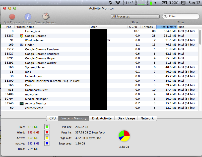Select the WindowServer process row
Screen dimensions: 202x157
click(100, 40)
